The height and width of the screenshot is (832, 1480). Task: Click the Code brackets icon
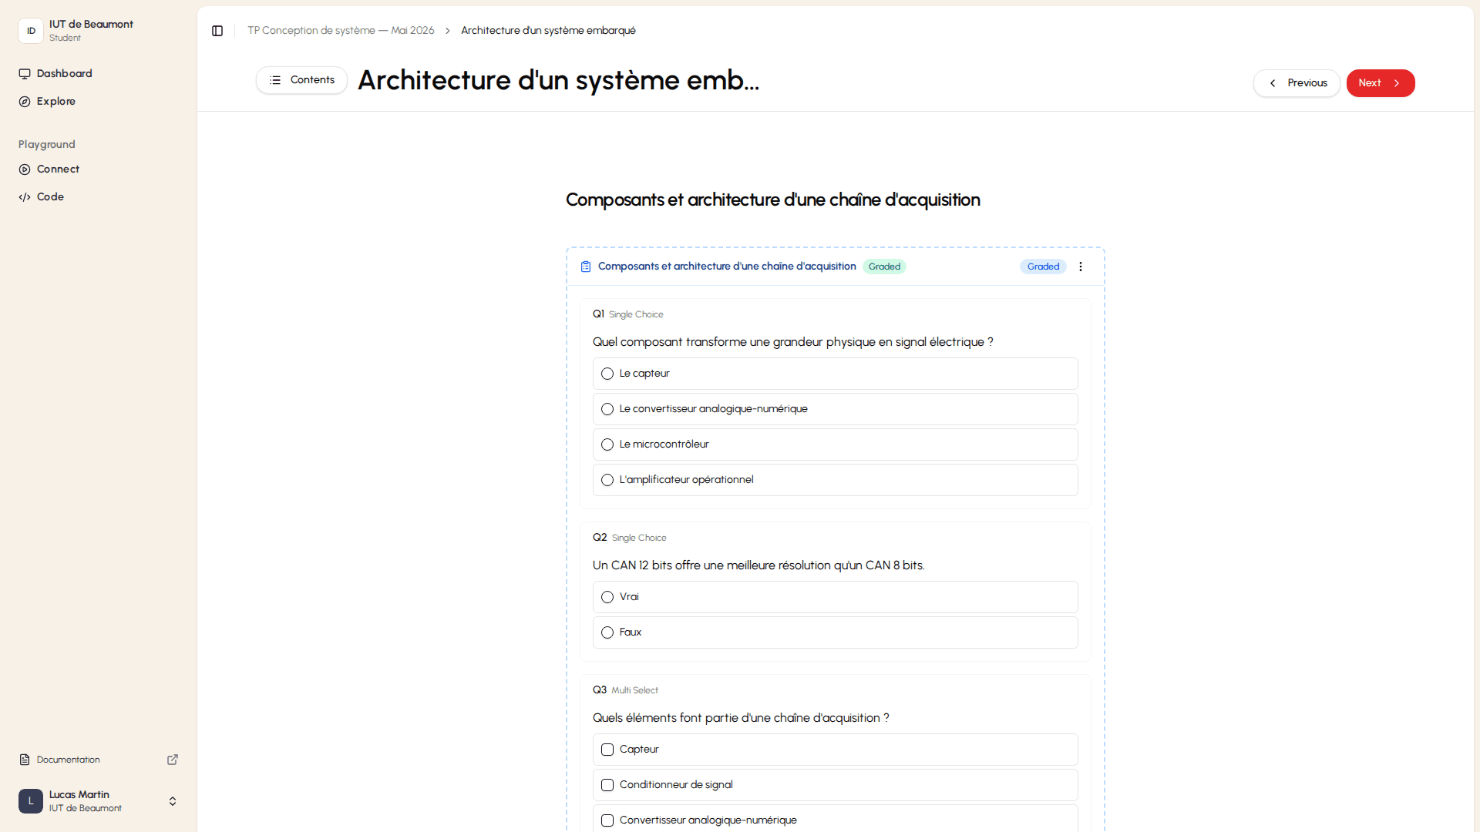[25, 197]
